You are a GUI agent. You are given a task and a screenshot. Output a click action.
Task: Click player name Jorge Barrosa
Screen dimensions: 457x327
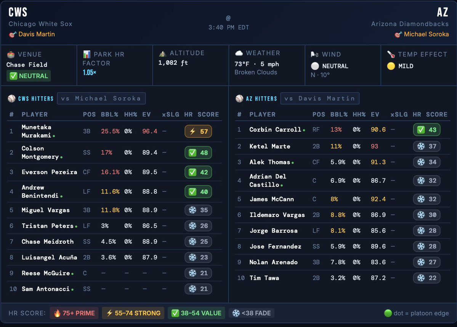[x=273, y=231]
